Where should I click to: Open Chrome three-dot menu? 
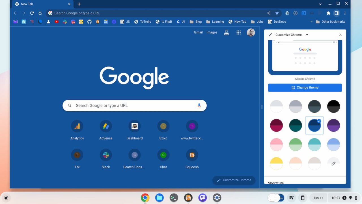[x=345, y=13]
